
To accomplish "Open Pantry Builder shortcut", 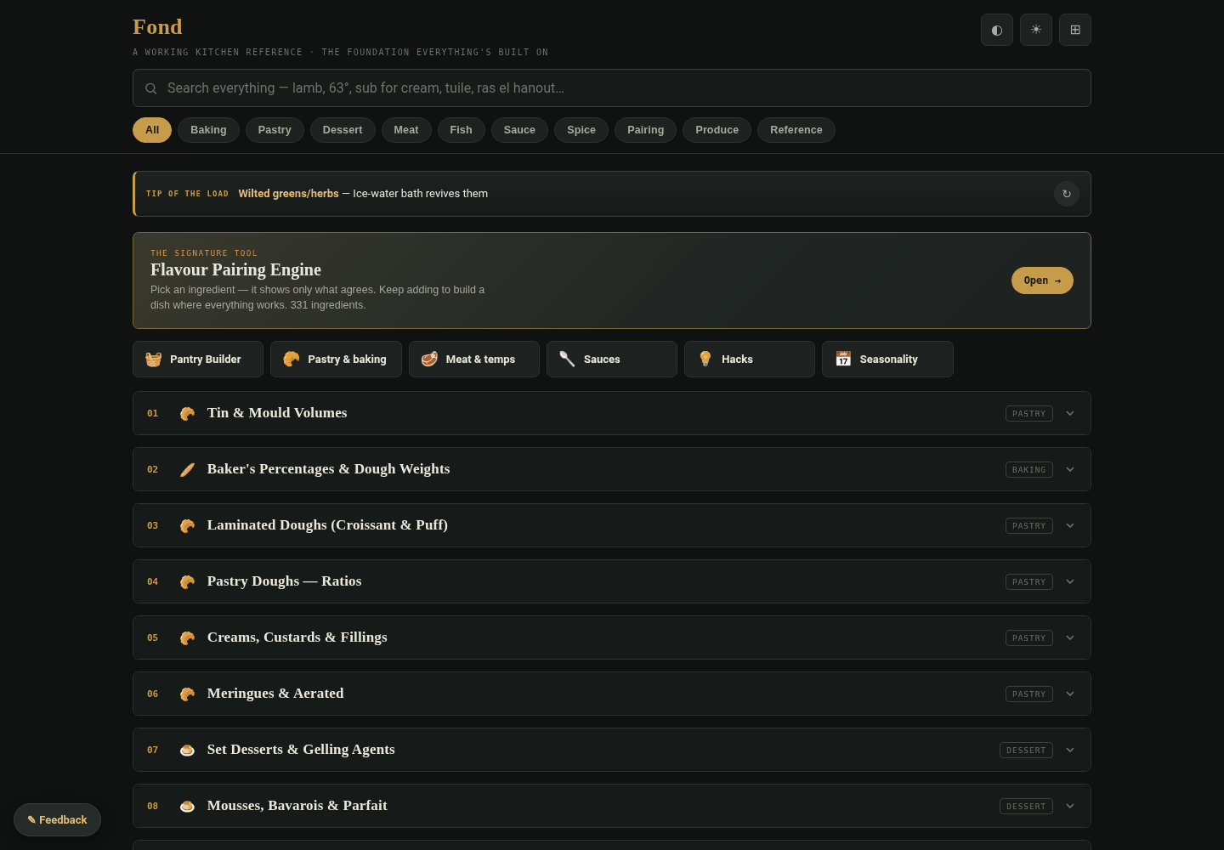I will tap(198, 360).
